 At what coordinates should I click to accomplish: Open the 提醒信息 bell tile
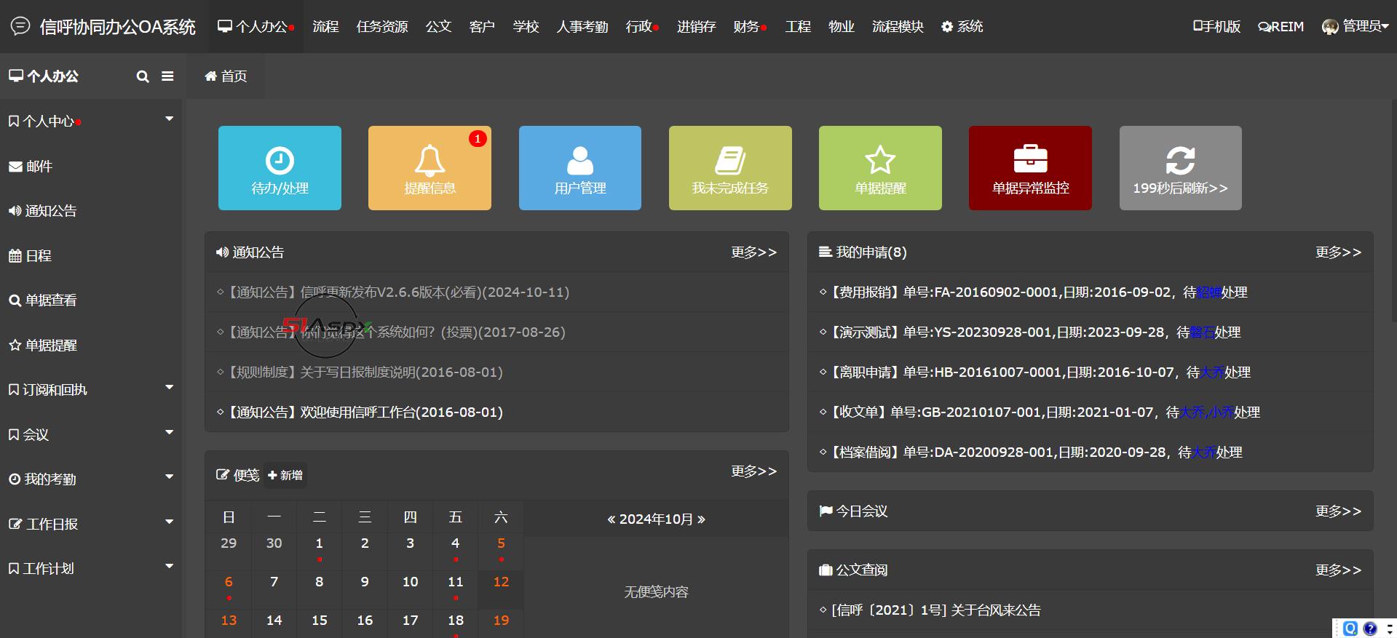[x=430, y=168]
